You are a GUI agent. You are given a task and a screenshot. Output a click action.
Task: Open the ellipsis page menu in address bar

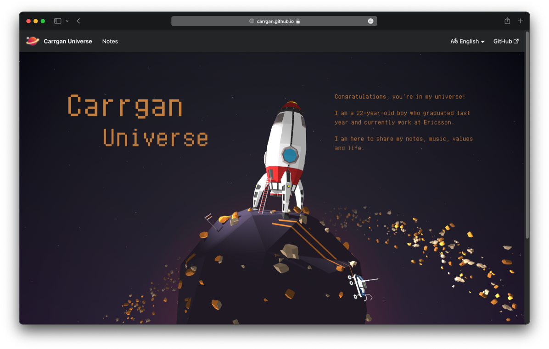click(x=370, y=21)
